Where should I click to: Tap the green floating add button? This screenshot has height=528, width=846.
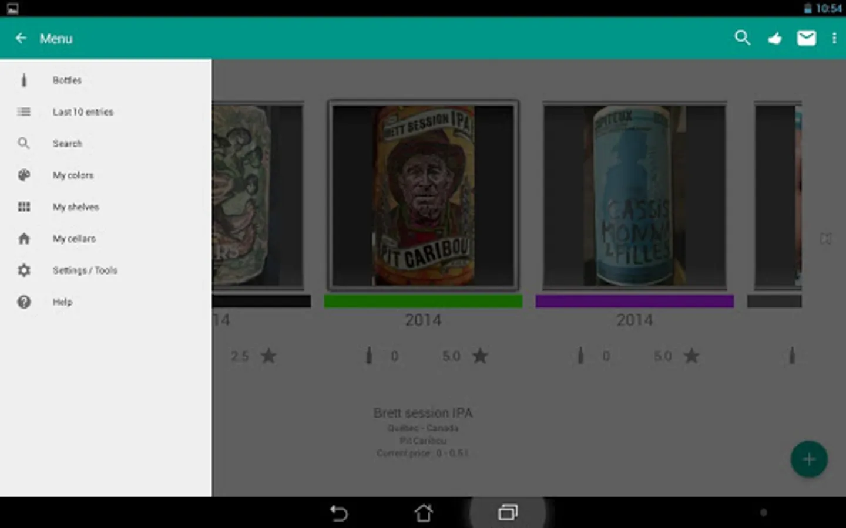click(x=809, y=459)
